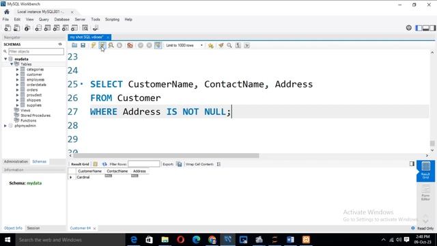Execute entire script with lightning bolt
Image resolution: width=437 pixels, height=246 pixels.
[x=94, y=45]
